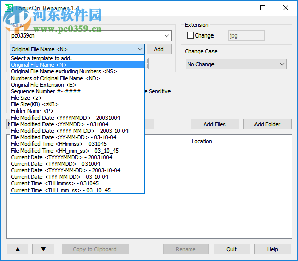
Task: Pick File Modified Date <YY-MM-DD> option
Action: (x=77, y=137)
